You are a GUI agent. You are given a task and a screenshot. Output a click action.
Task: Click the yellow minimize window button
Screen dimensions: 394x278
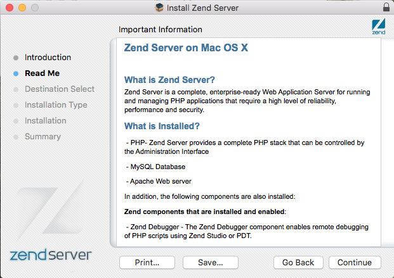[x=22, y=8]
